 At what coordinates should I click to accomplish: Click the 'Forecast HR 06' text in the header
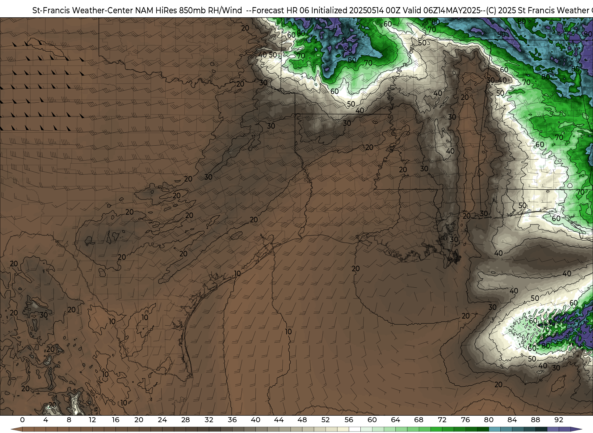pos(280,11)
